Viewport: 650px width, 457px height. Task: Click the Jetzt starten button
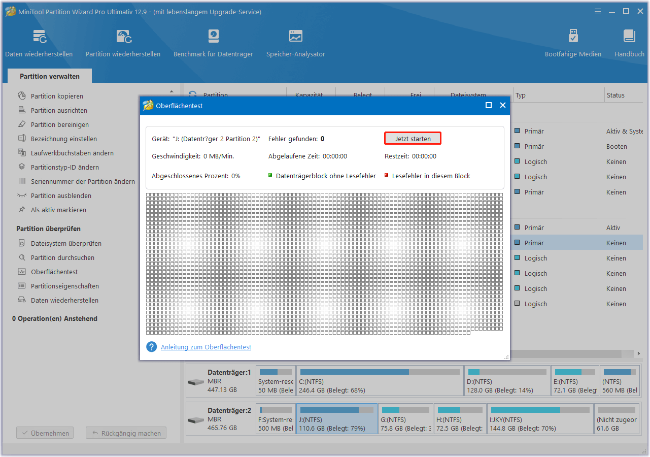click(x=413, y=139)
